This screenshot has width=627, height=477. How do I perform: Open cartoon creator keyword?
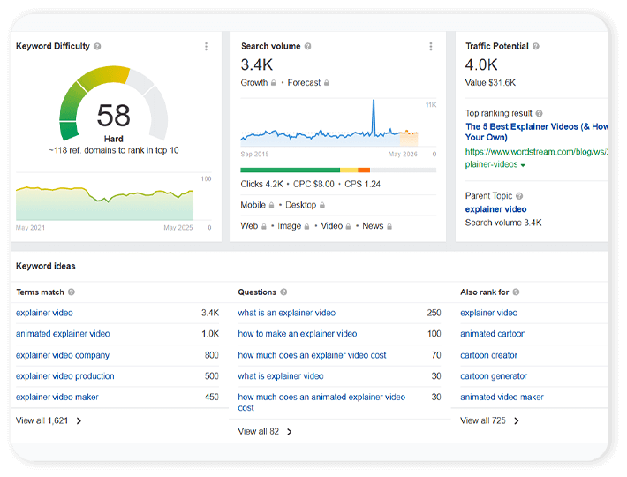tap(488, 355)
